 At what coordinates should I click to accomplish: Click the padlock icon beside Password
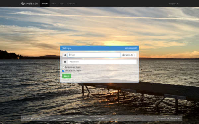[x=65, y=62]
